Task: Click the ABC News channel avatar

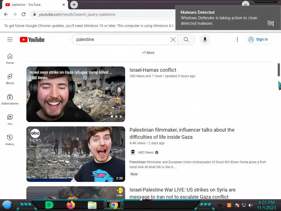Action: click(133, 152)
